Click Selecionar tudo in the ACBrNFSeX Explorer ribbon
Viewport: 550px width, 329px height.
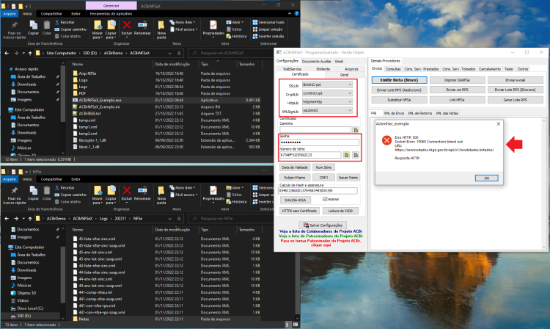[268, 22]
